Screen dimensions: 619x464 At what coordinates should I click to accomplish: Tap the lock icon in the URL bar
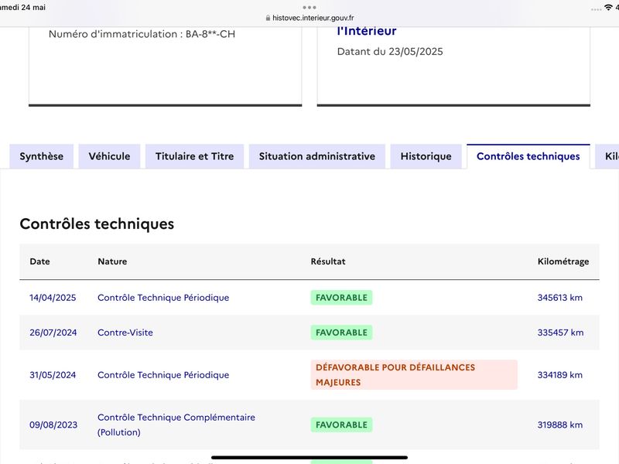[x=268, y=18]
